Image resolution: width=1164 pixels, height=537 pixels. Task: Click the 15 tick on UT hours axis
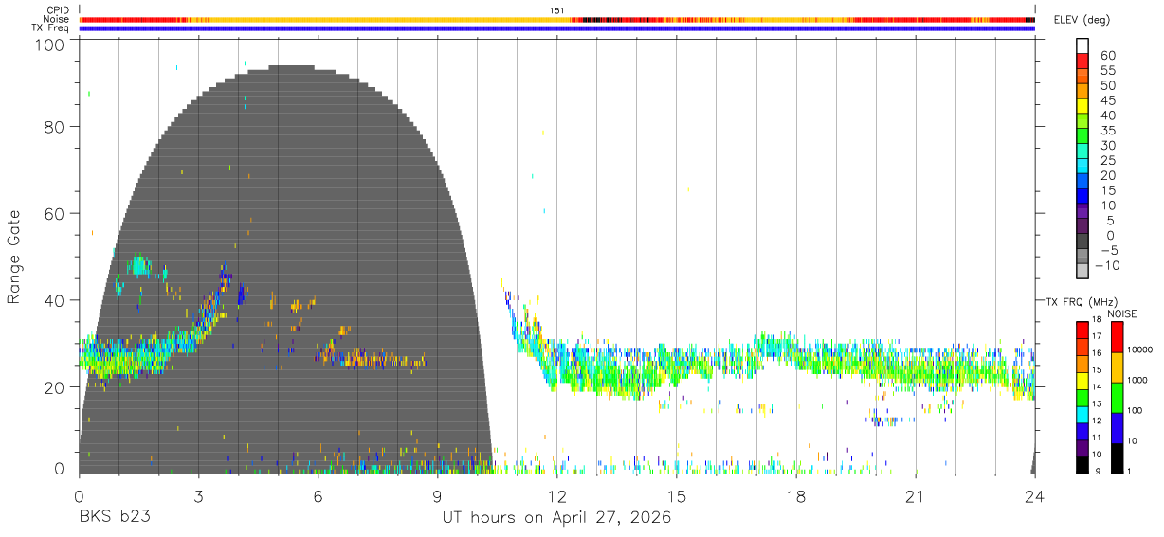click(677, 496)
